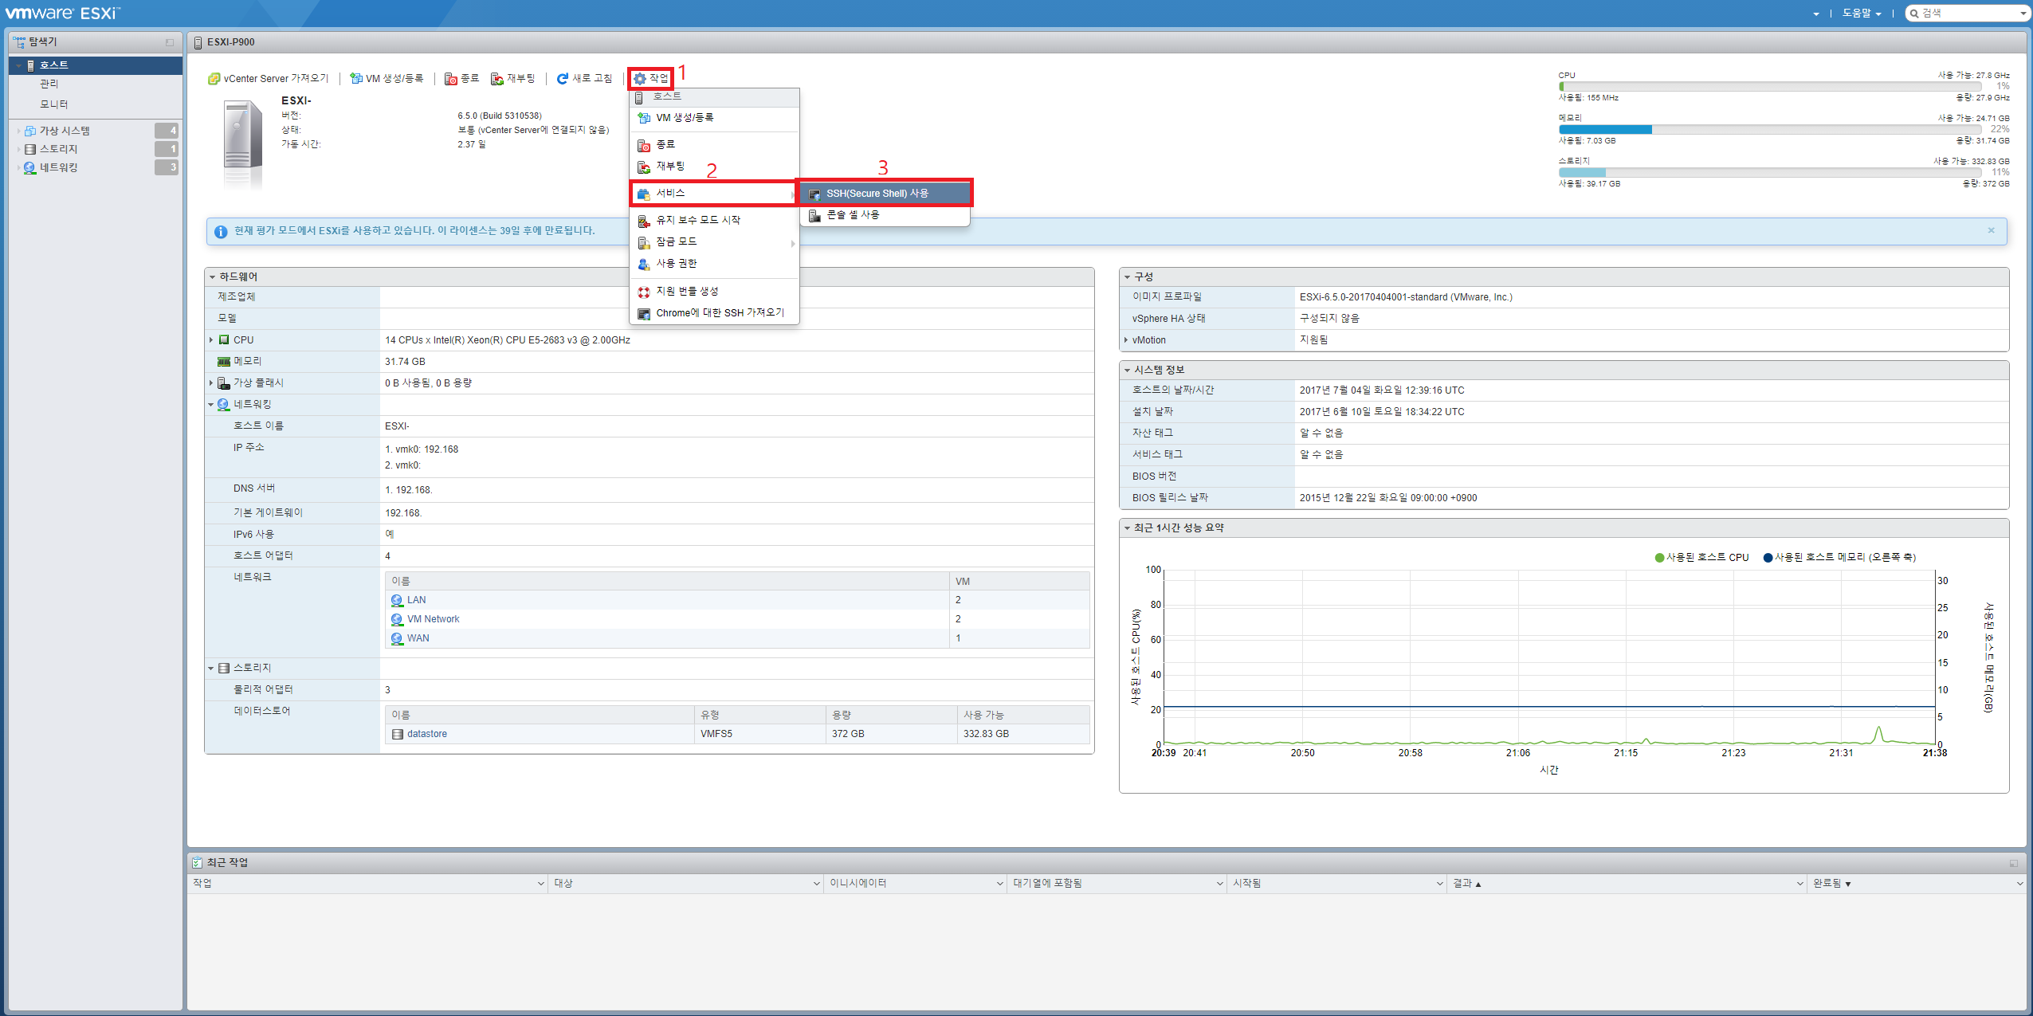Click the memory usage bar

coord(1769,129)
